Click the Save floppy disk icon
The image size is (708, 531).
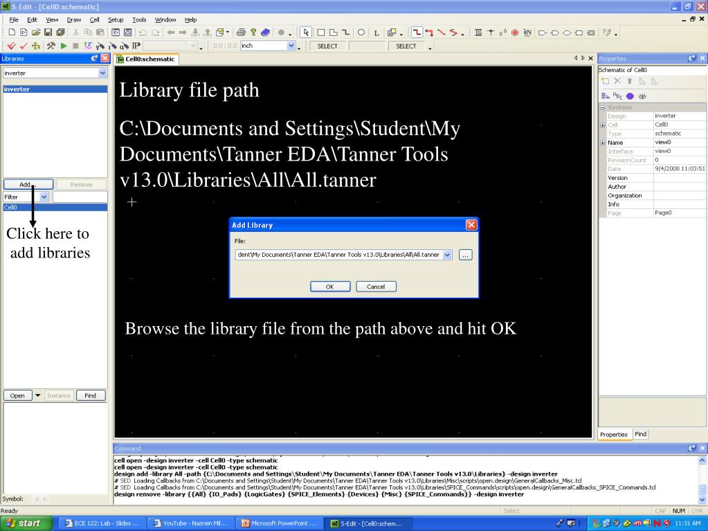pyautogui.click(x=48, y=33)
